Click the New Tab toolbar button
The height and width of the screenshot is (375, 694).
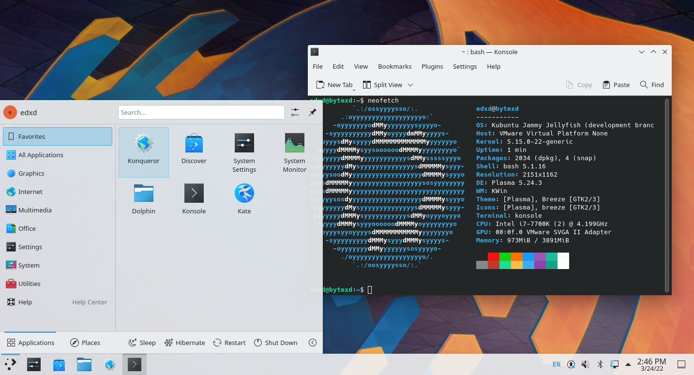pyautogui.click(x=334, y=85)
